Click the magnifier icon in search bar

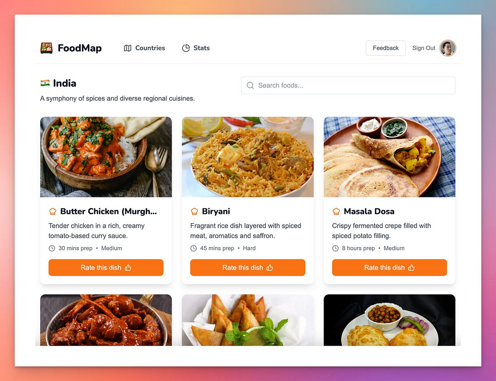(250, 85)
